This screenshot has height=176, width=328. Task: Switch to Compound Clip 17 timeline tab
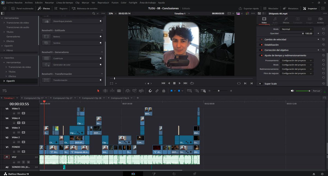(x=34, y=98)
